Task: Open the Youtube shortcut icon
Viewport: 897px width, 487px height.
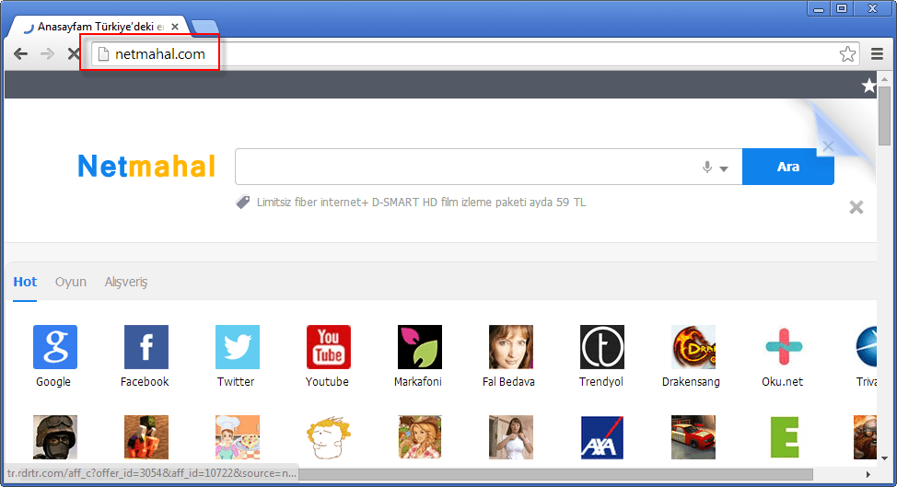Action: (329, 347)
